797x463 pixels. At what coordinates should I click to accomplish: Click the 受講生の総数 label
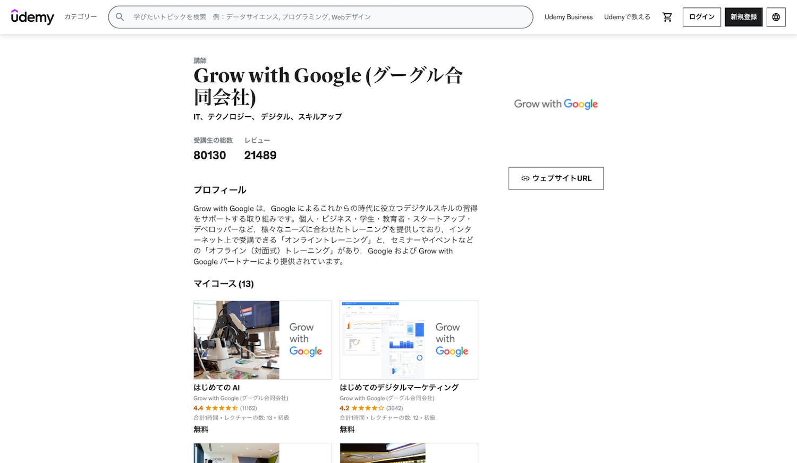click(213, 141)
